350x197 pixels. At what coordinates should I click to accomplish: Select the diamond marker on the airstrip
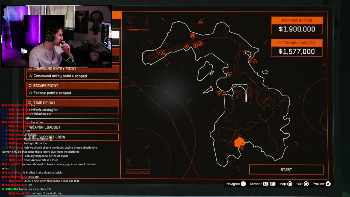click(x=186, y=47)
